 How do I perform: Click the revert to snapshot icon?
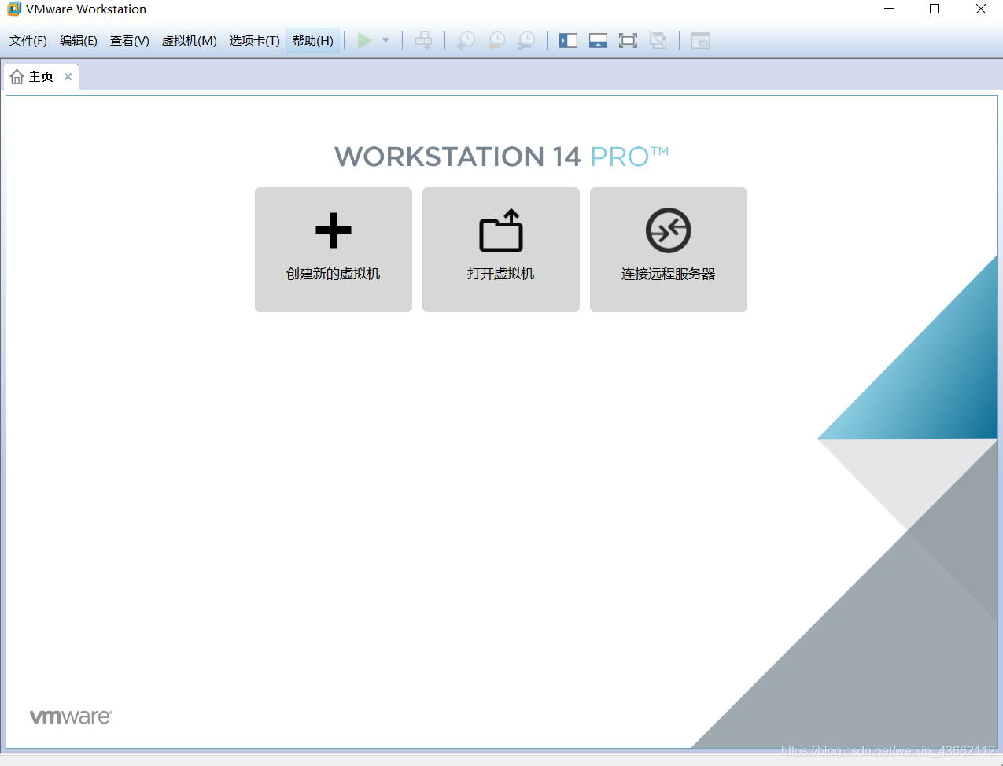tap(496, 40)
